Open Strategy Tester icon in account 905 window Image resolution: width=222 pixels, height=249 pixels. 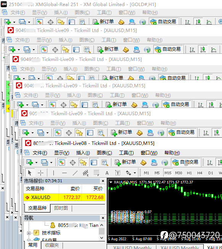click(101, 133)
